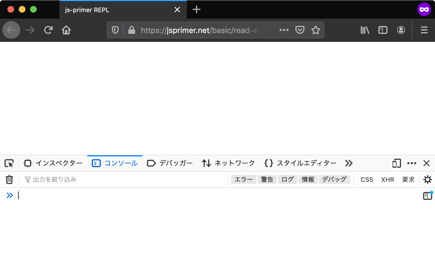Viewport: 435px width, 271px height.
Task: Toggle responsive design mode
Action: pos(396,163)
